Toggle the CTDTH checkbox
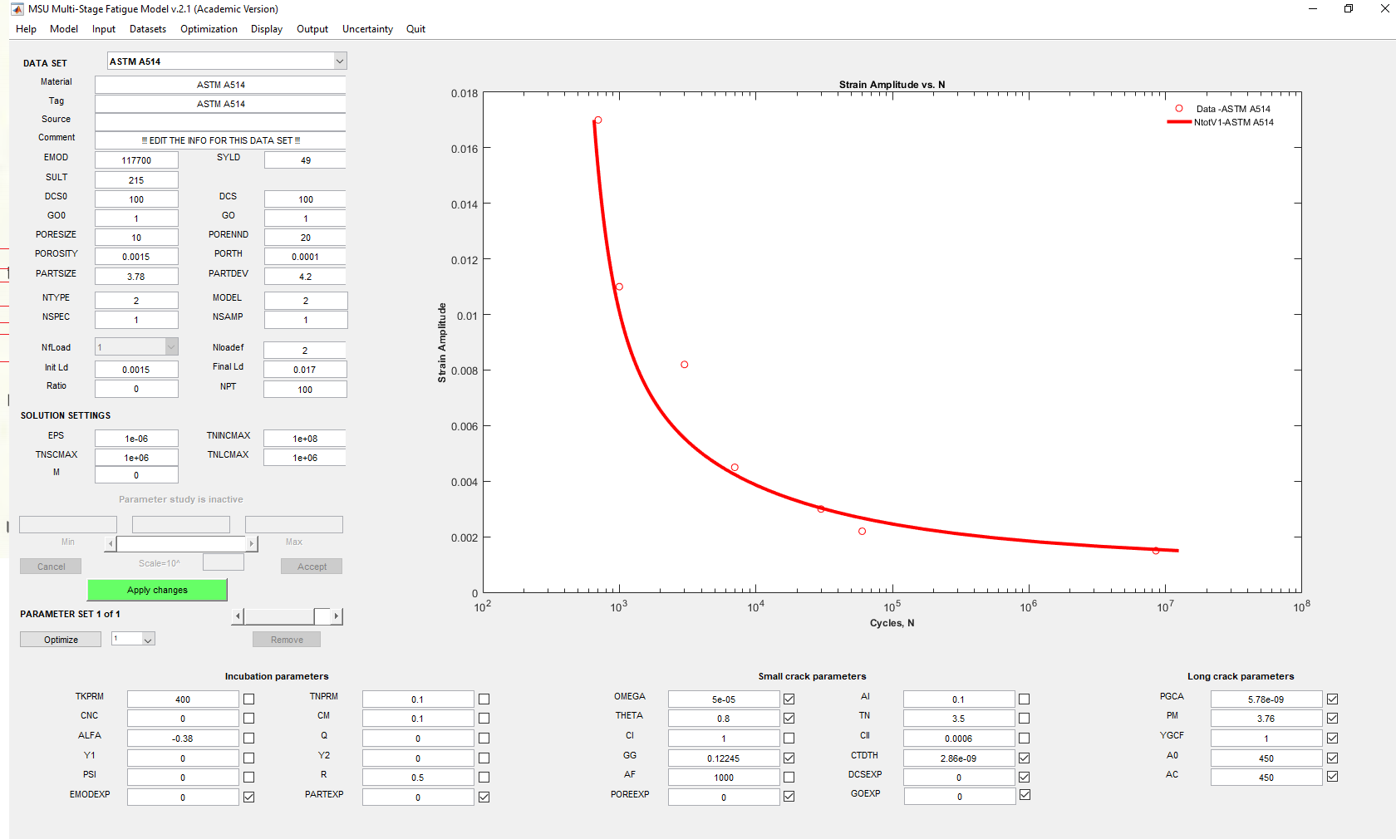 point(1024,758)
